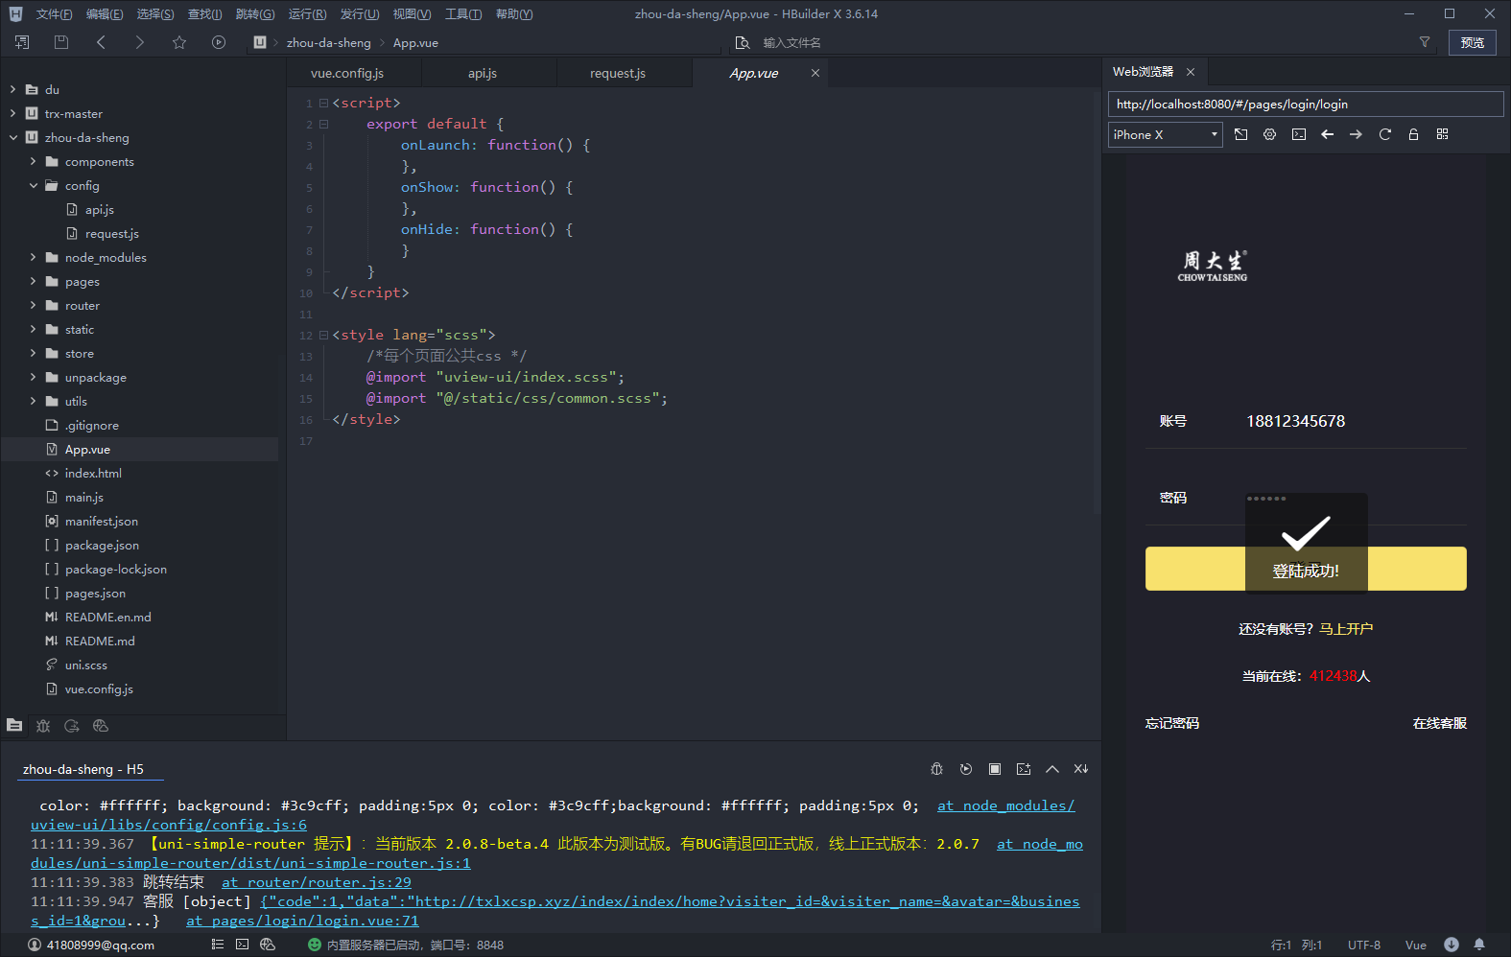The height and width of the screenshot is (957, 1511).
Task: Select manifest.json in the file tree
Action: pyautogui.click(x=102, y=521)
